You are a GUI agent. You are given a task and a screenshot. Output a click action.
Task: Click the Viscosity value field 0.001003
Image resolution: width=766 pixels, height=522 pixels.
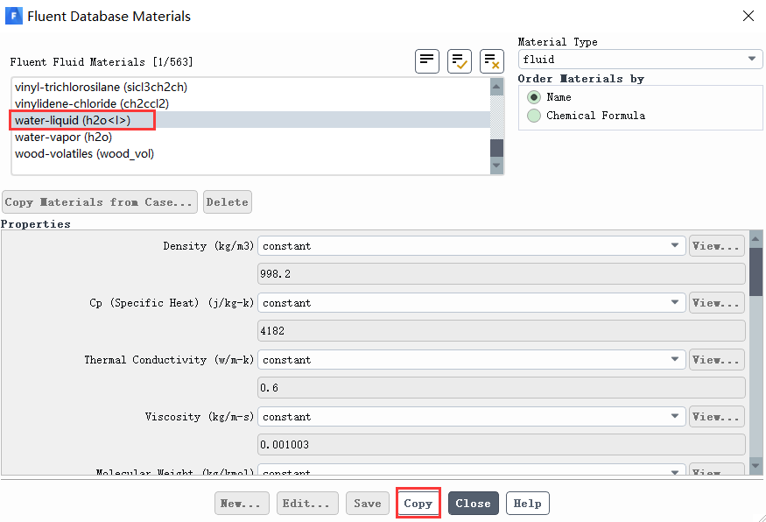point(502,445)
